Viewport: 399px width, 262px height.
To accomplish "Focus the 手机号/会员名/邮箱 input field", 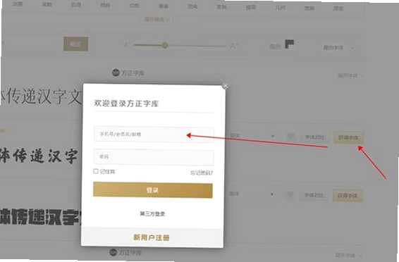I will point(154,135).
